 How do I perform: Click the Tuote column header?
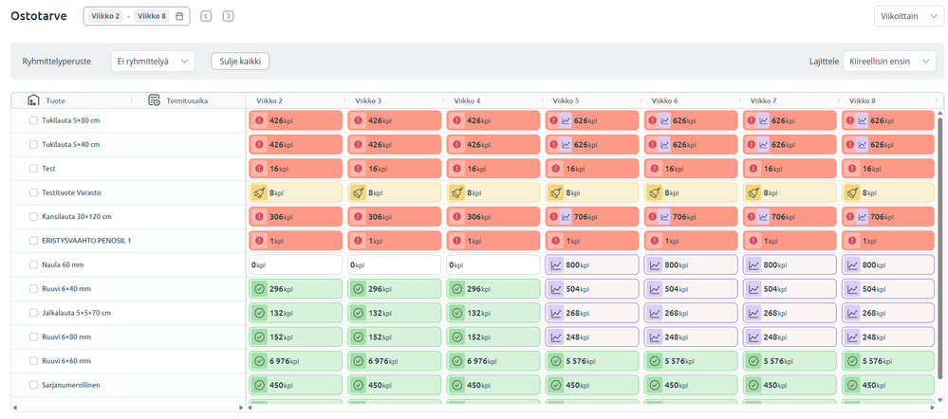[x=56, y=100]
